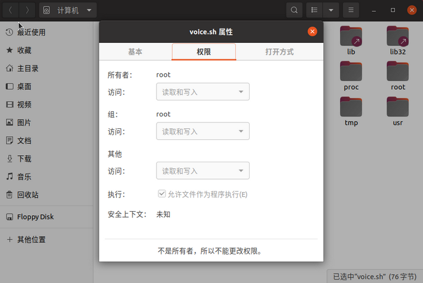Open the view options dropdown arrow
This screenshot has width=423, height=283.
click(x=331, y=10)
